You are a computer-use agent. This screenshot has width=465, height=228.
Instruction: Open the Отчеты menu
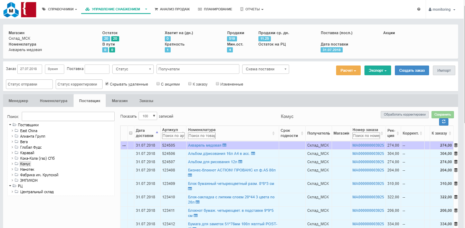[x=252, y=9]
